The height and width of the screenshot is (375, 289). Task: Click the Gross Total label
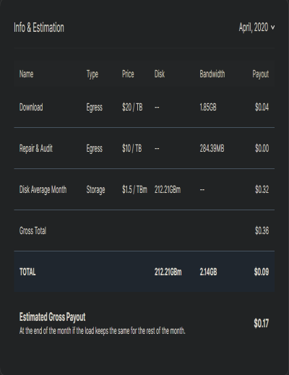33,230
